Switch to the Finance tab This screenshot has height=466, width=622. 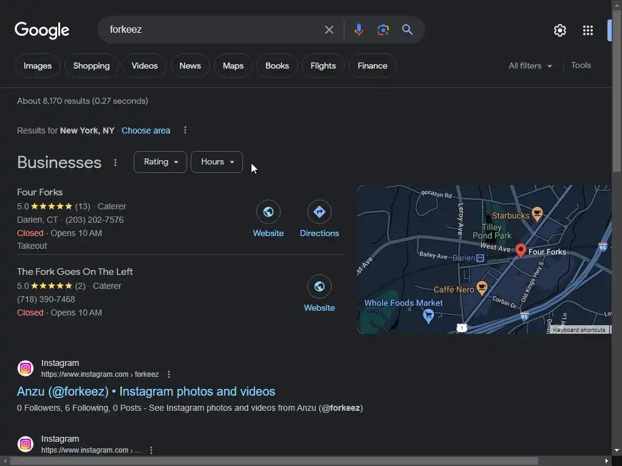[x=372, y=66]
